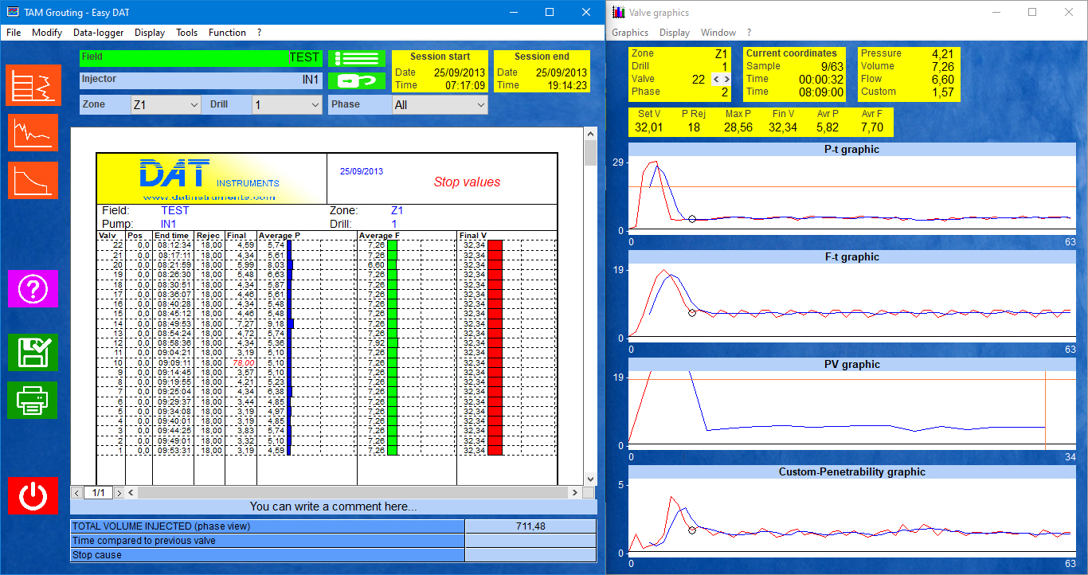Viewport: 1088px width, 575px height.
Task: Print the report with the printer icon
Action: (33, 400)
